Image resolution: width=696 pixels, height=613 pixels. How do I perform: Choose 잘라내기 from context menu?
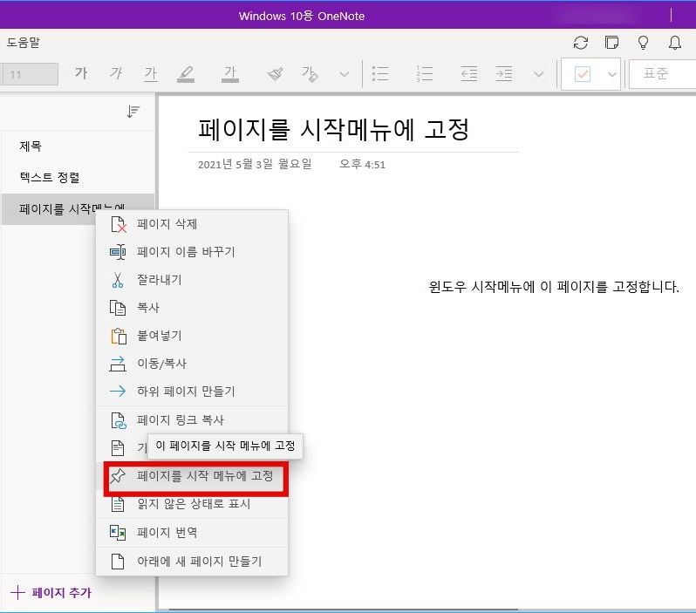pyautogui.click(x=192, y=280)
